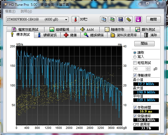Open the 說明 help menu
The image size is (168, 135).
pyautogui.click(x=26, y=11)
